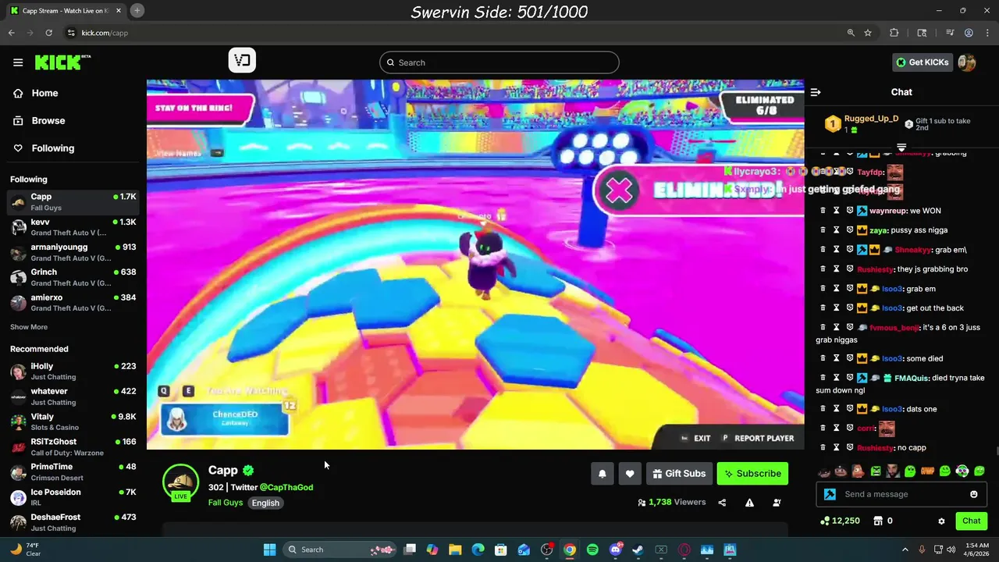Open Spotify from the taskbar

coord(592,550)
